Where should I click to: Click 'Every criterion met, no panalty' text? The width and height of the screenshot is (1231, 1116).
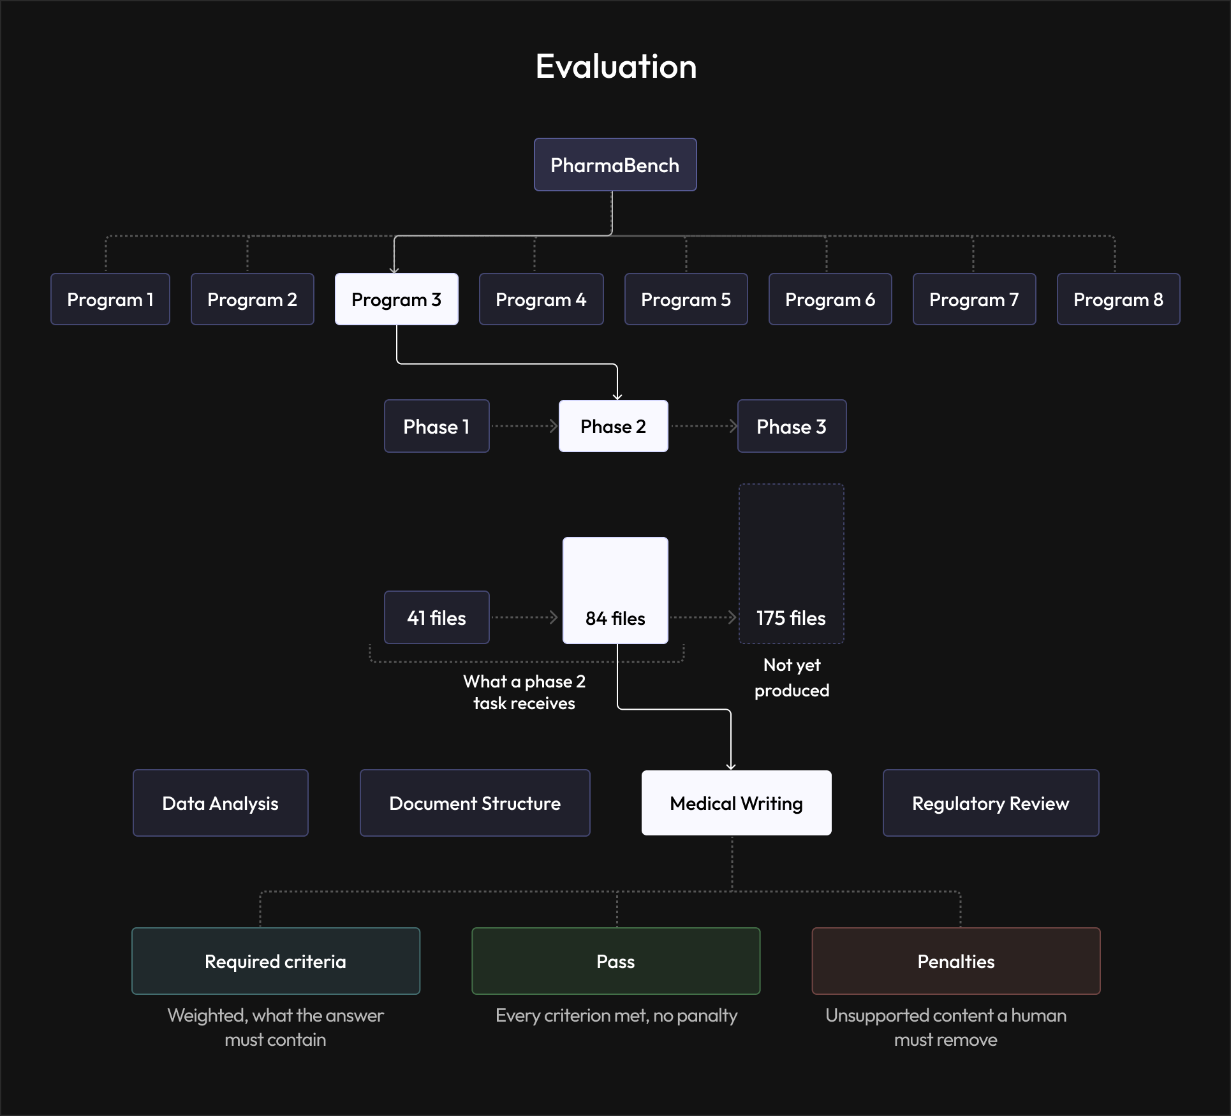tap(616, 1015)
